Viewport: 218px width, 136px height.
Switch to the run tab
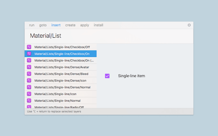(32, 25)
